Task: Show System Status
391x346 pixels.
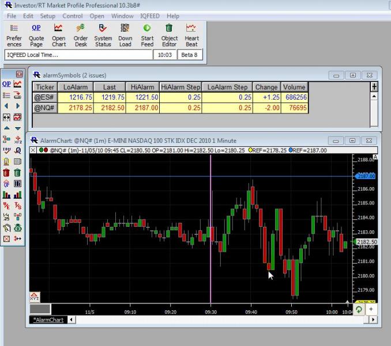Action: tap(103, 35)
